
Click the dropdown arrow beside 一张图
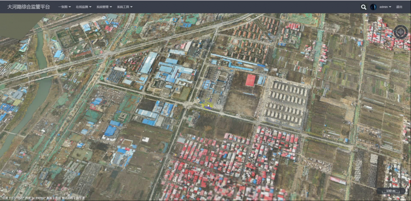(69, 7)
